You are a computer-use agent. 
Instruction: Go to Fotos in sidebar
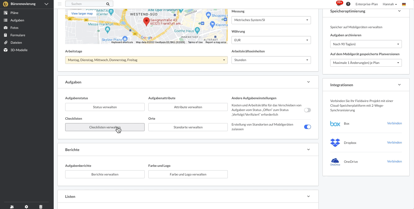(15, 28)
